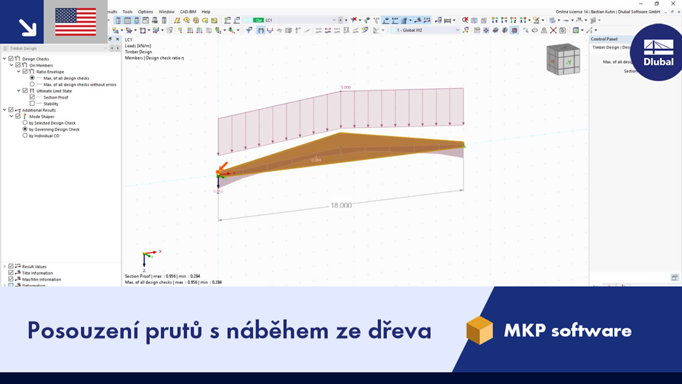The image size is (682, 384).
Task: Click the loop arrows icon beside warning triangle
Action: [x=535, y=30]
